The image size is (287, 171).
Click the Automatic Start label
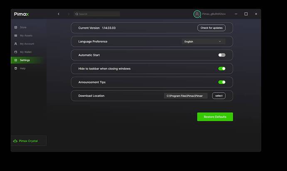(89, 55)
